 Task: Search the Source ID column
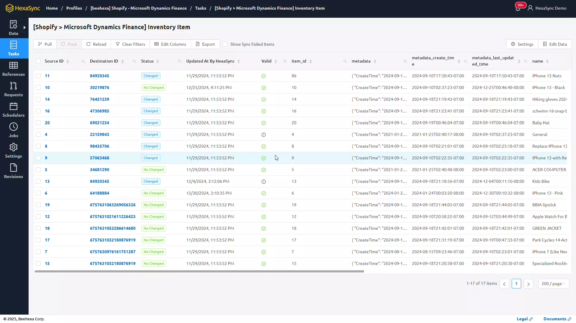click(83, 61)
